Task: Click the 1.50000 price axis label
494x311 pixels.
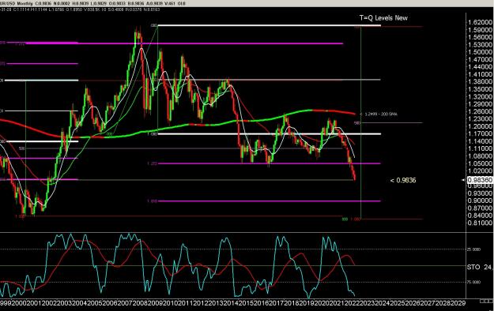Action: pyautogui.click(x=480, y=52)
